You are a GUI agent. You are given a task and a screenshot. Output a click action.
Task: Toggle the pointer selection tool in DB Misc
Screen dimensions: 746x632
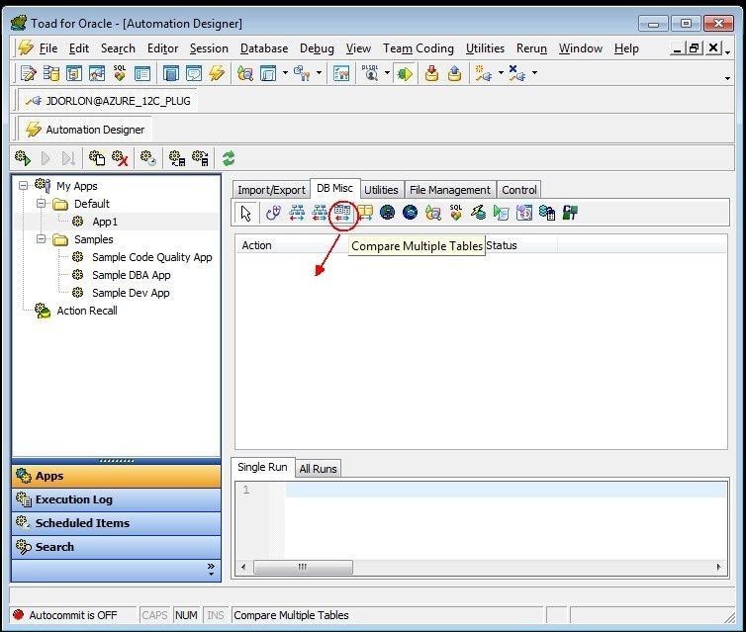tap(246, 213)
